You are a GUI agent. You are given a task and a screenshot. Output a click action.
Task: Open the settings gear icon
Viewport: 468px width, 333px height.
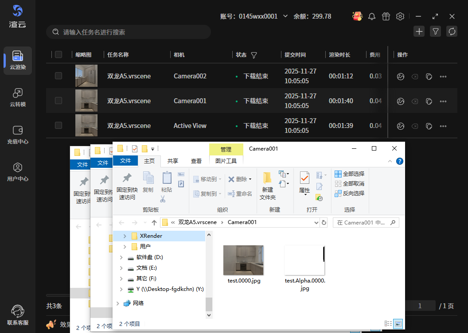coord(400,16)
